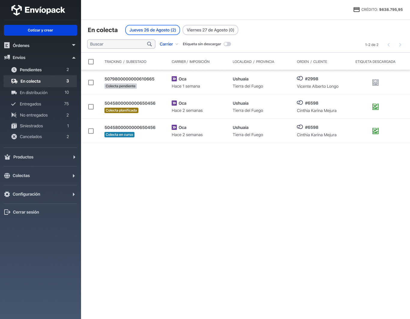Image resolution: width=410 pixels, height=319 pixels.
Task: Click the Colecta en curso status badge
Action: click(x=119, y=135)
